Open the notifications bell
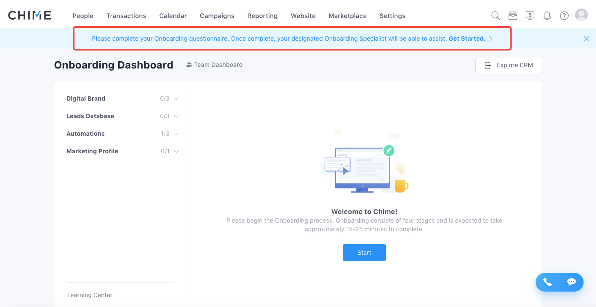This screenshot has width=596, height=307. (547, 16)
